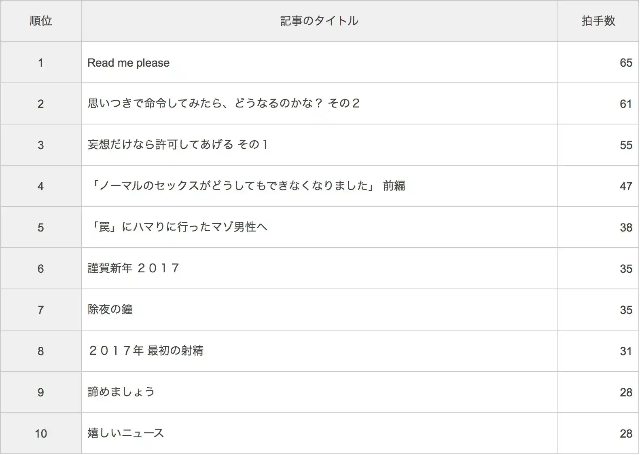
Task: Open the "除夜の鐘" article
Action: click(110, 310)
